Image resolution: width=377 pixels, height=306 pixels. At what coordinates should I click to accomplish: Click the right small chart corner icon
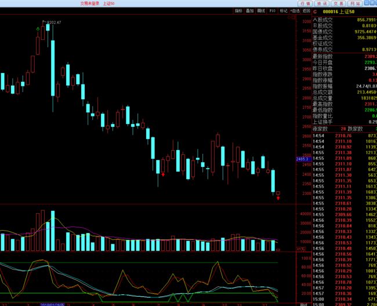point(293,17)
